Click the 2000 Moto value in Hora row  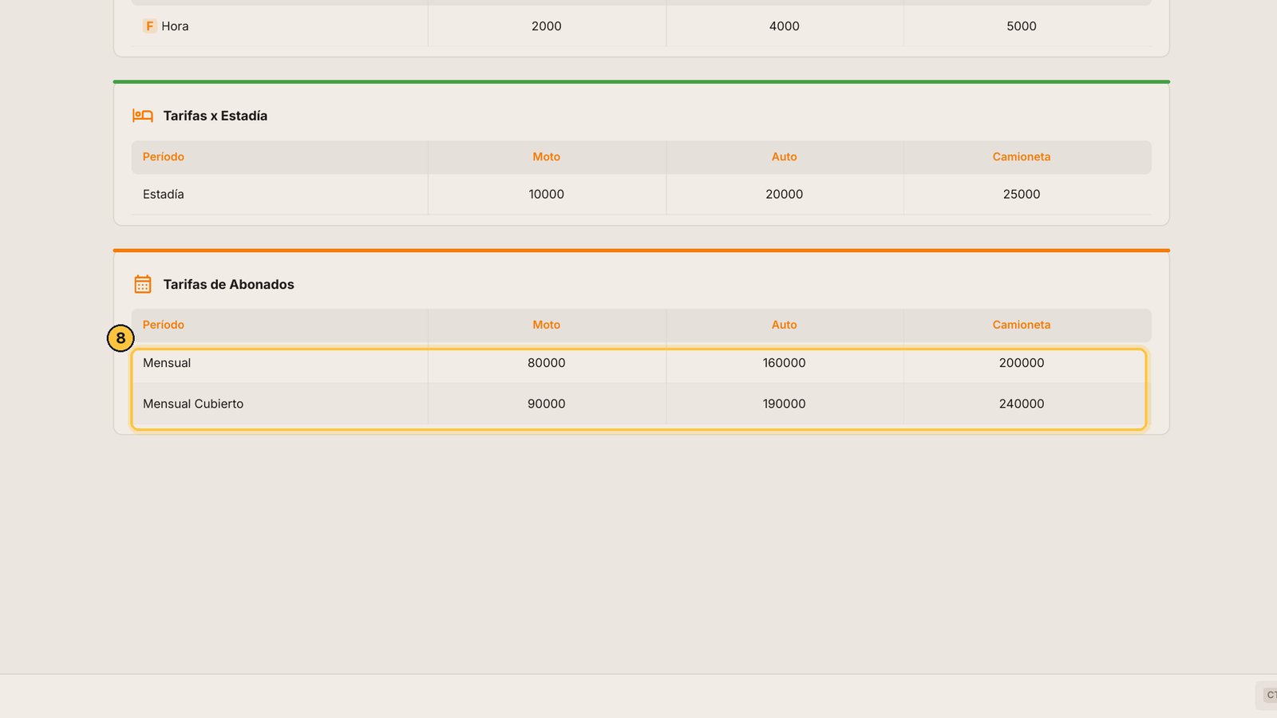[547, 26]
